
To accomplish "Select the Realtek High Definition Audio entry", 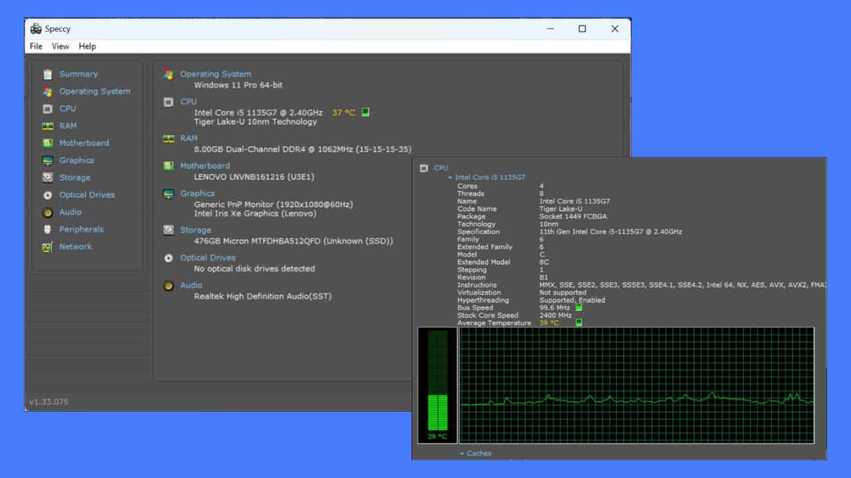I will (263, 296).
